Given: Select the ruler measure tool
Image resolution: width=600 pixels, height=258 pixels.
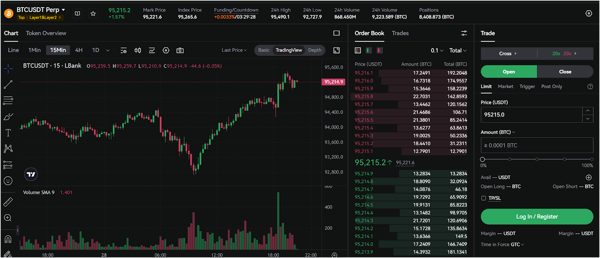Looking at the screenshot, I should pyautogui.click(x=8, y=202).
